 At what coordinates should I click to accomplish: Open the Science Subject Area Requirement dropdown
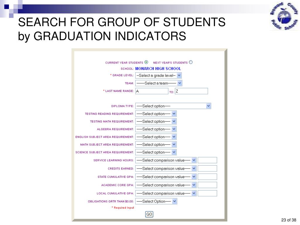point(156,152)
